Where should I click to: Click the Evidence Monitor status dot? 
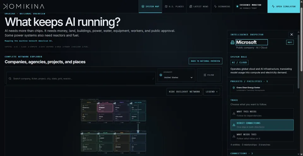[237, 6]
